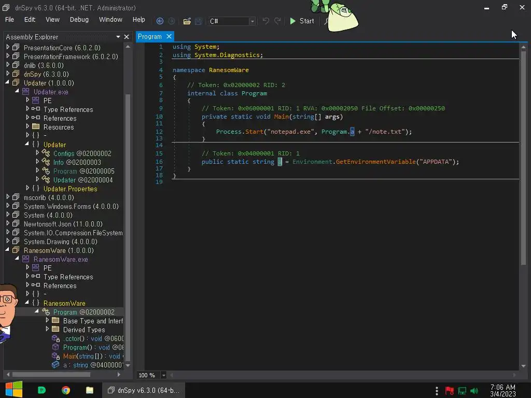Click Type References icon under RanesomWare.exe
The height and width of the screenshot is (398, 531).
(36, 277)
